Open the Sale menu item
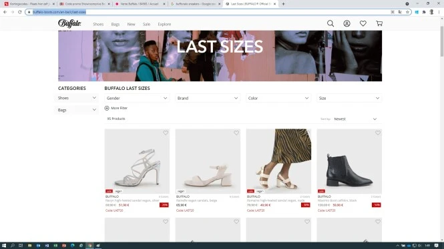444x249 pixels. [x=146, y=24]
